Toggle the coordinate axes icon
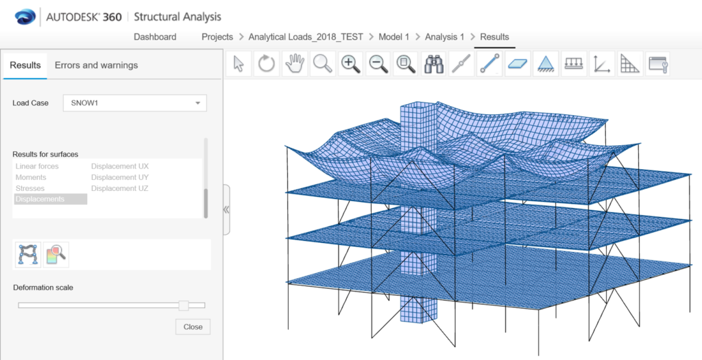This screenshot has width=702, height=360. [601, 64]
